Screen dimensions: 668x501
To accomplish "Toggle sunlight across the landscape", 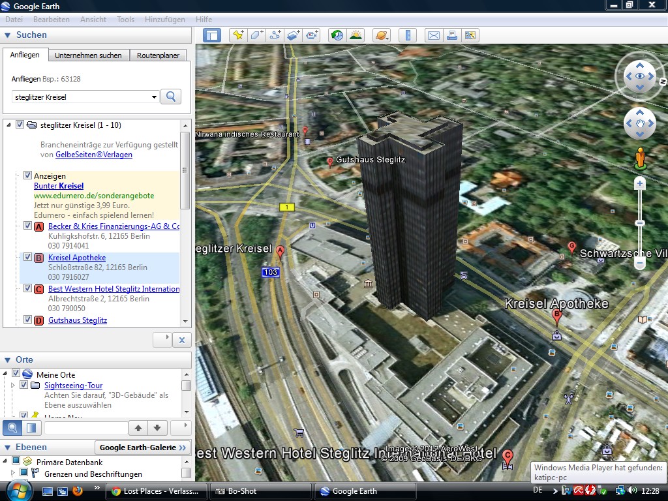I will tap(356, 35).
